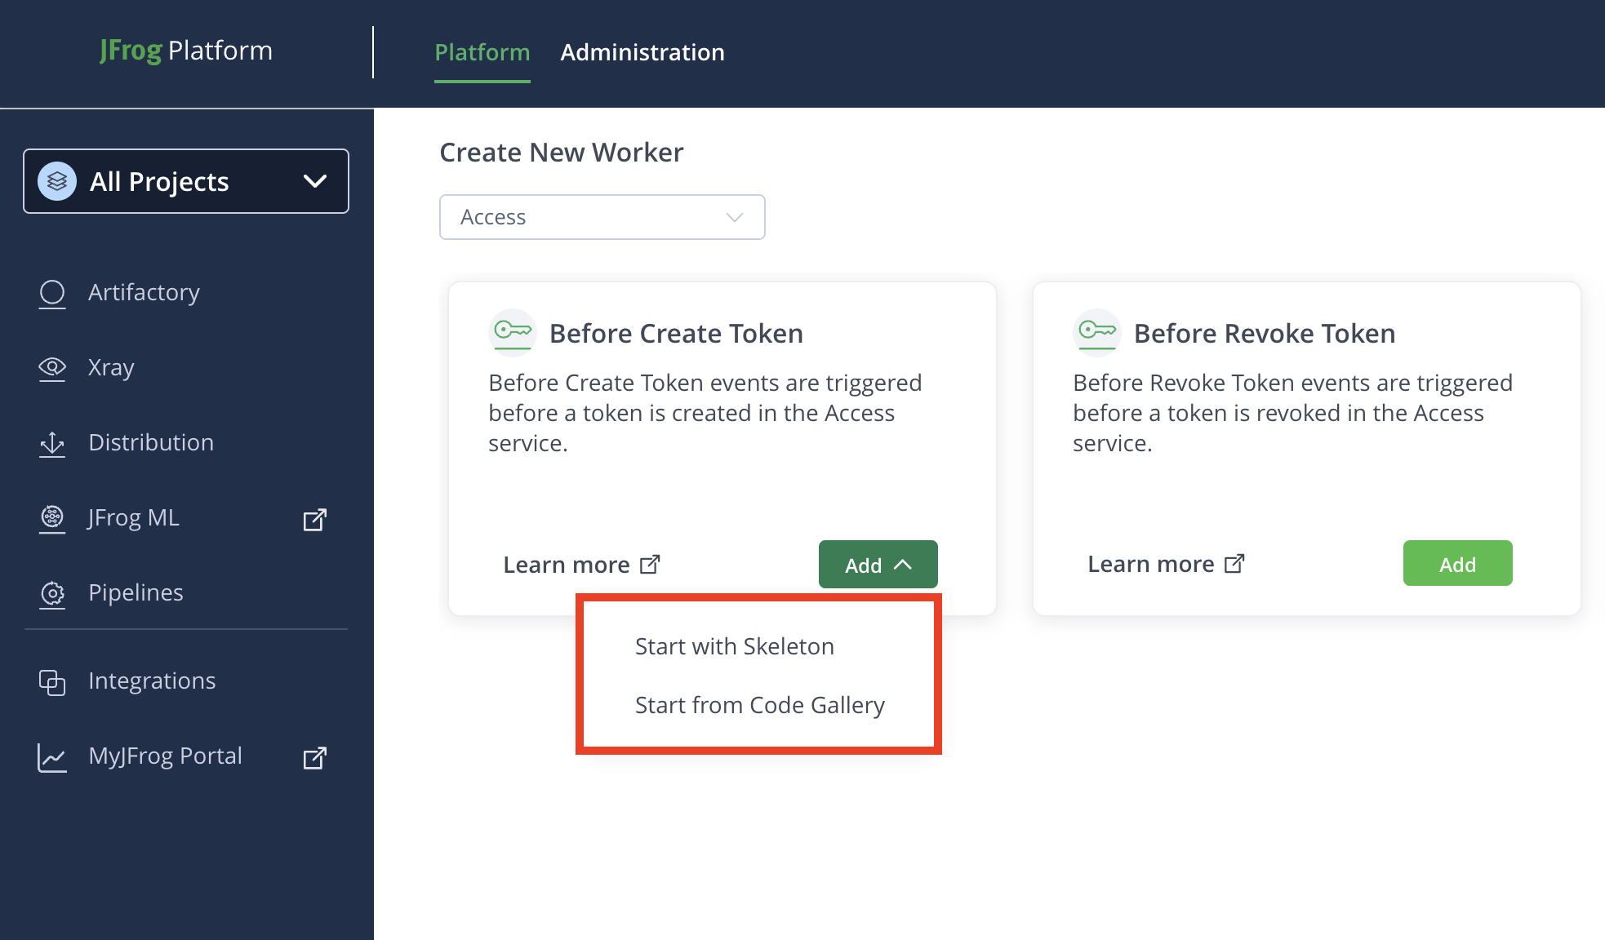Click the external-link icon next to MyJFrog Portal

315,758
